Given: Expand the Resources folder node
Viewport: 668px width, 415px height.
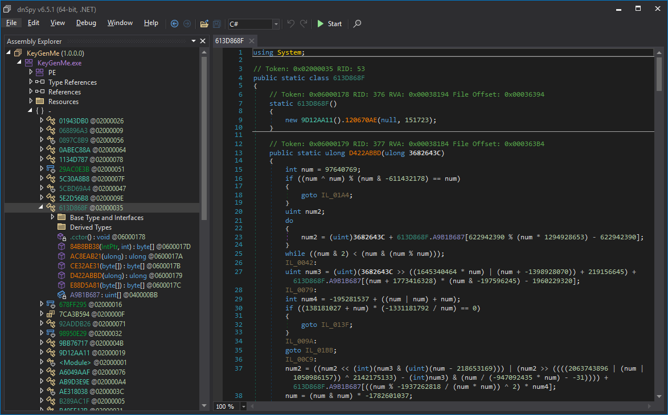Looking at the screenshot, I should tap(31, 101).
